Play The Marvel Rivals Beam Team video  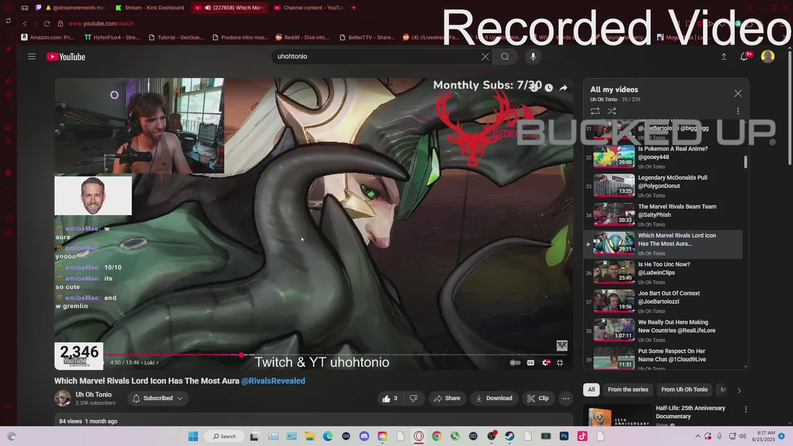[663, 215]
